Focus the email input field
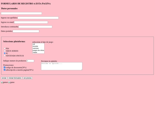Screen dimensions: 155x116 click(x=31, y=22)
